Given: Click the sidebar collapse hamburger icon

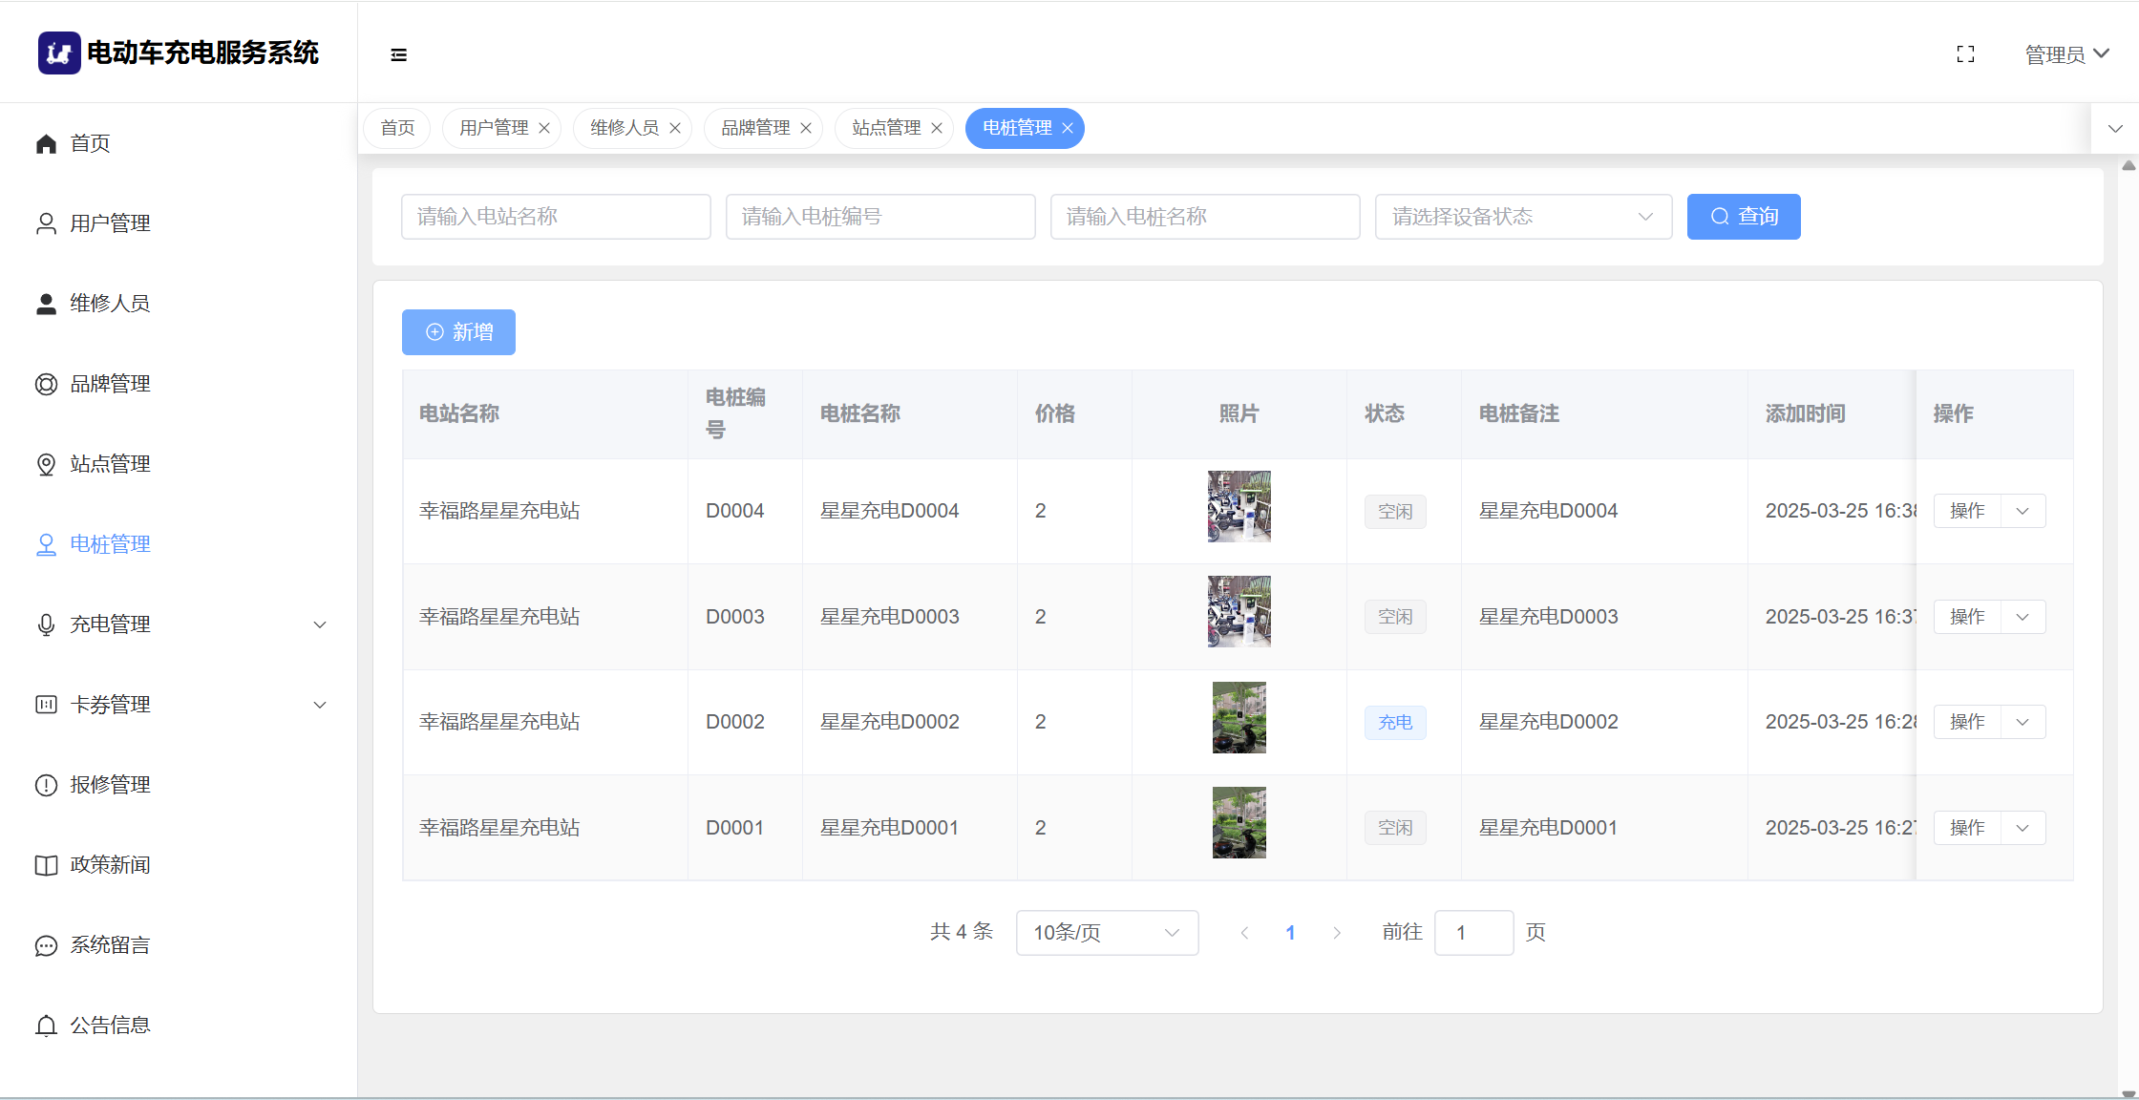Looking at the screenshot, I should point(399,55).
